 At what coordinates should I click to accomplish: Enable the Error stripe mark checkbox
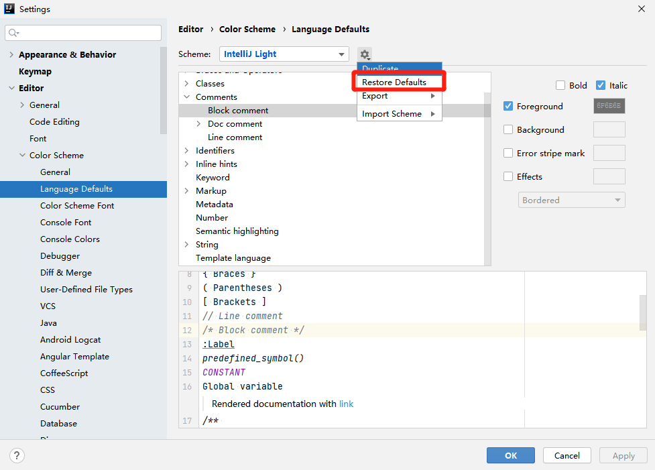(508, 153)
